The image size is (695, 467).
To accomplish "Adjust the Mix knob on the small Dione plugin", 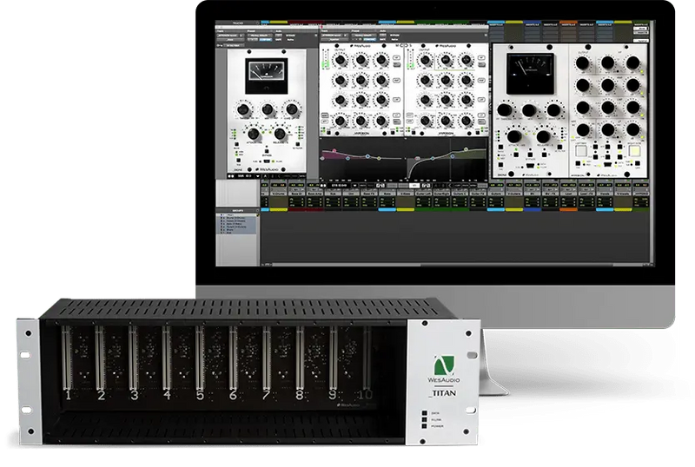I will pos(268,109).
